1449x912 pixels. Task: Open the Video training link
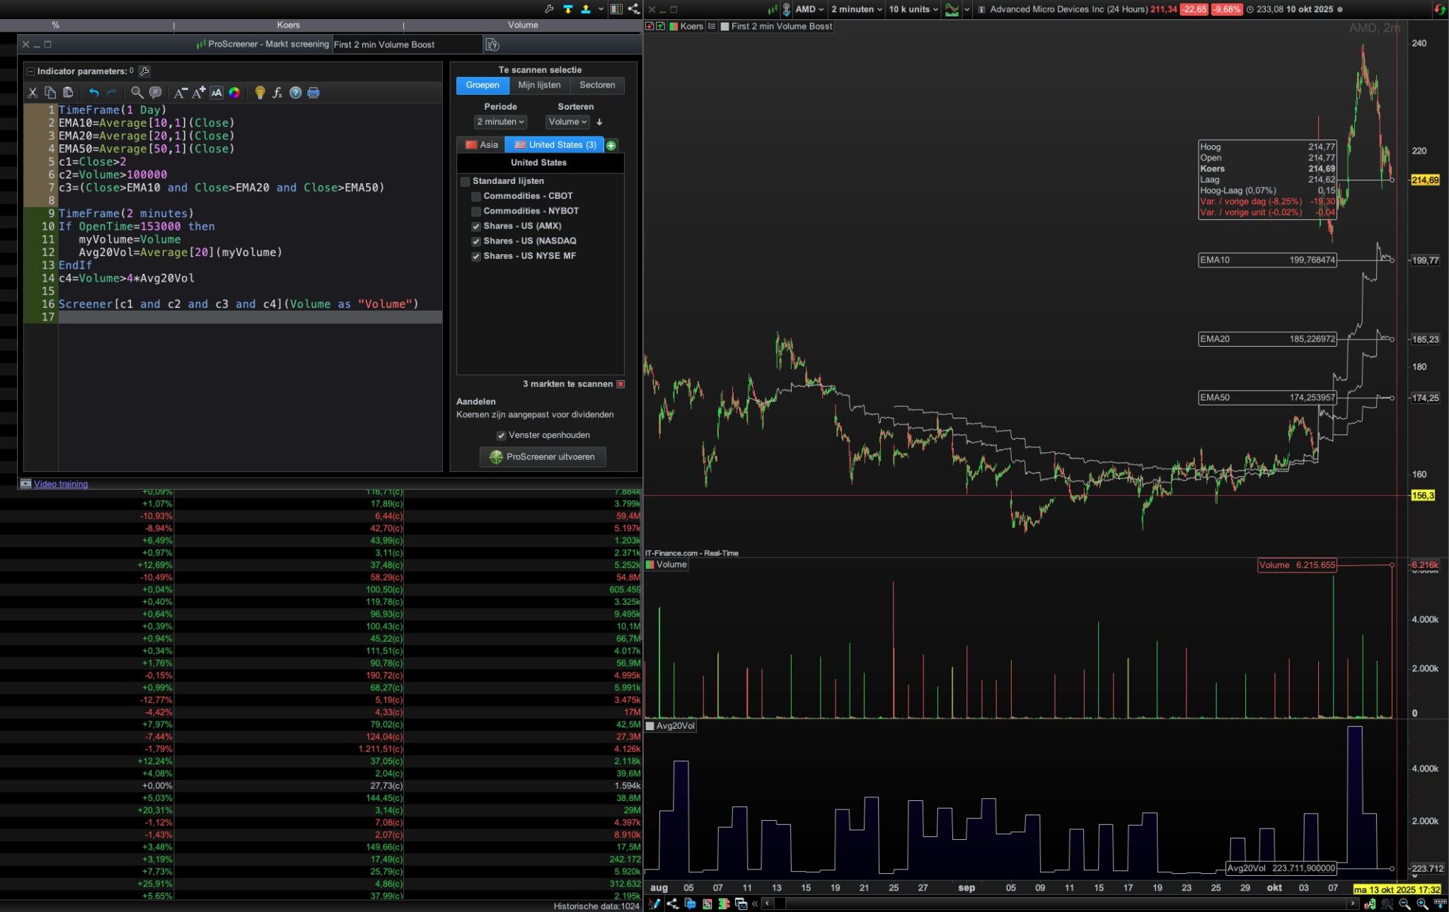click(61, 484)
